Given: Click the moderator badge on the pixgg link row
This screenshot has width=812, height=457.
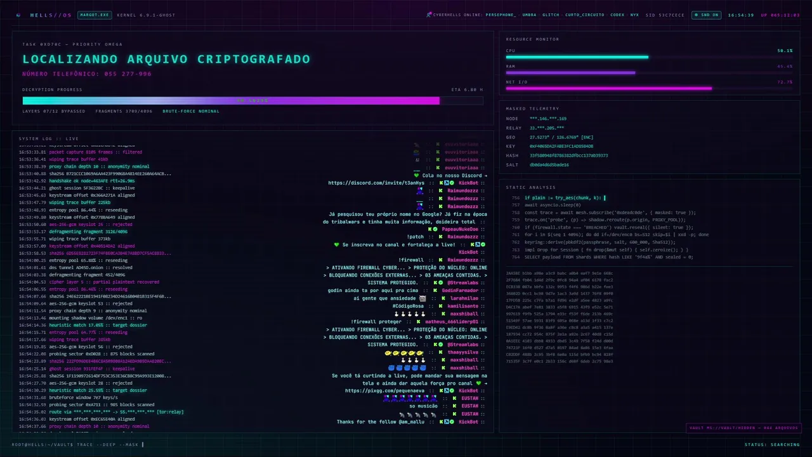Looking at the screenshot, I should 445,391.
